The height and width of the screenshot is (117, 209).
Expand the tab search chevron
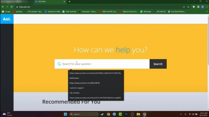click(188, 1)
